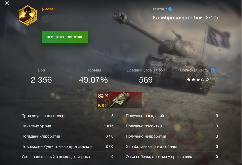Click the Средний урон за бой value 569
The image size is (242, 165).
[146, 80]
